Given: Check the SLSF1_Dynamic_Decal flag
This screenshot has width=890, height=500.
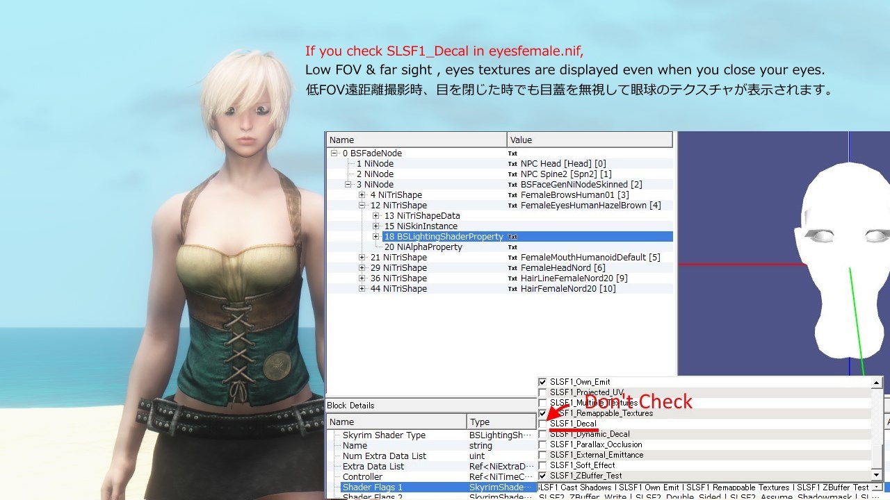Looking at the screenshot, I should click(542, 434).
